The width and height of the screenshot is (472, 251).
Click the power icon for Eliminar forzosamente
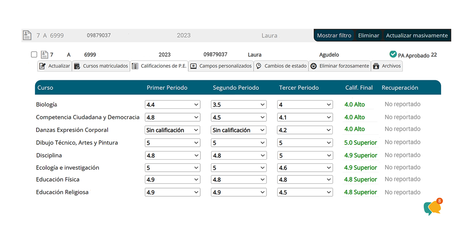tap(313, 66)
